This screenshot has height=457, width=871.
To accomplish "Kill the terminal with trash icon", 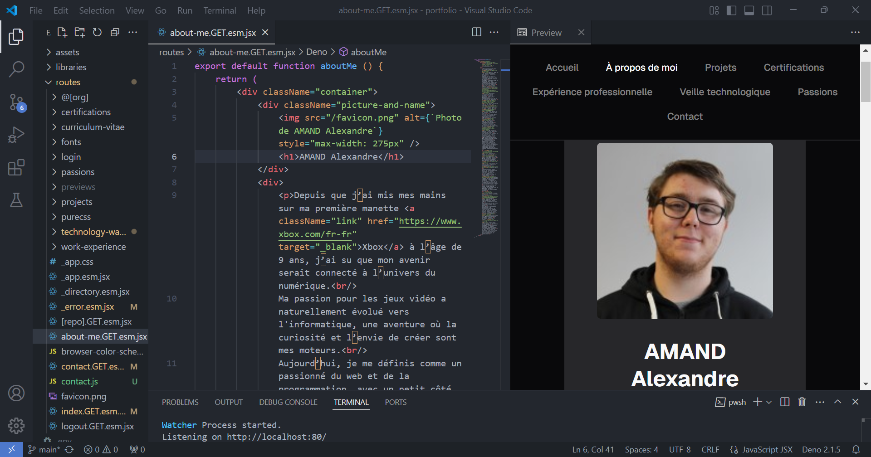I will coord(802,402).
